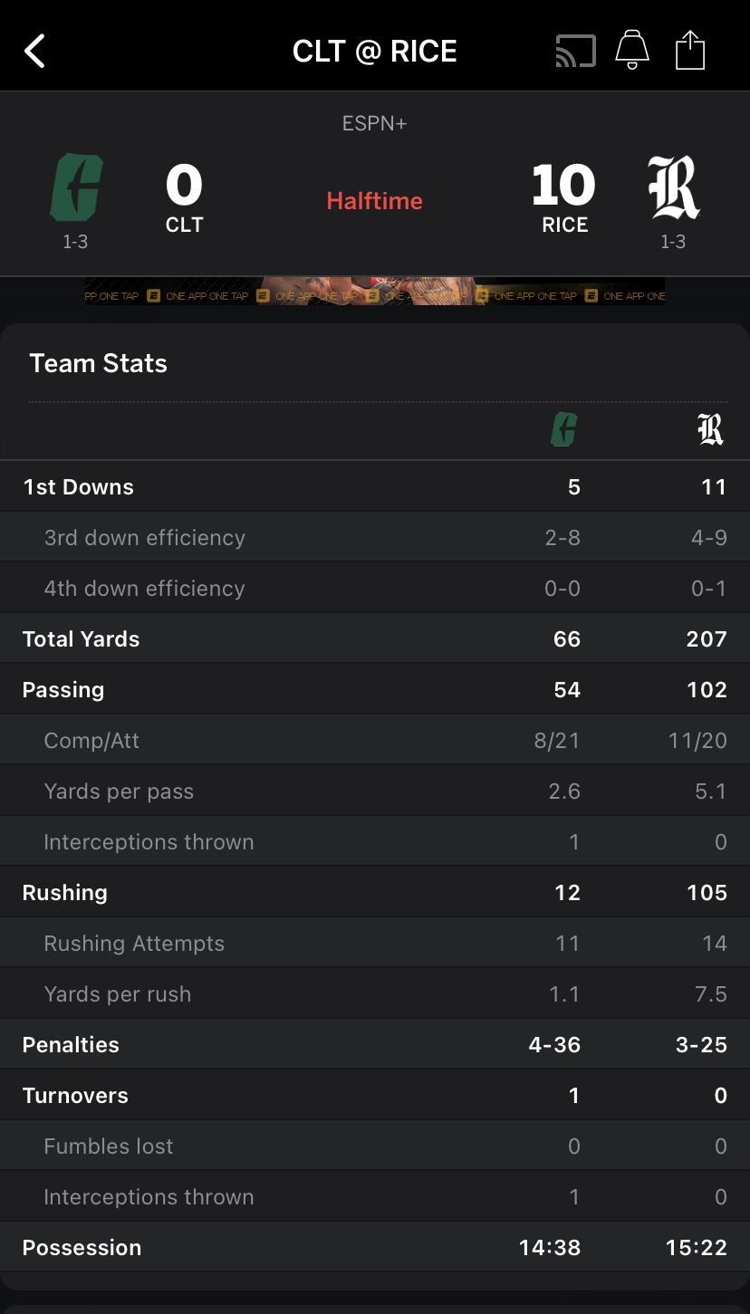Tap Charlotte logo in Team Stats header
The height and width of the screenshot is (1314, 750).
coord(564,429)
